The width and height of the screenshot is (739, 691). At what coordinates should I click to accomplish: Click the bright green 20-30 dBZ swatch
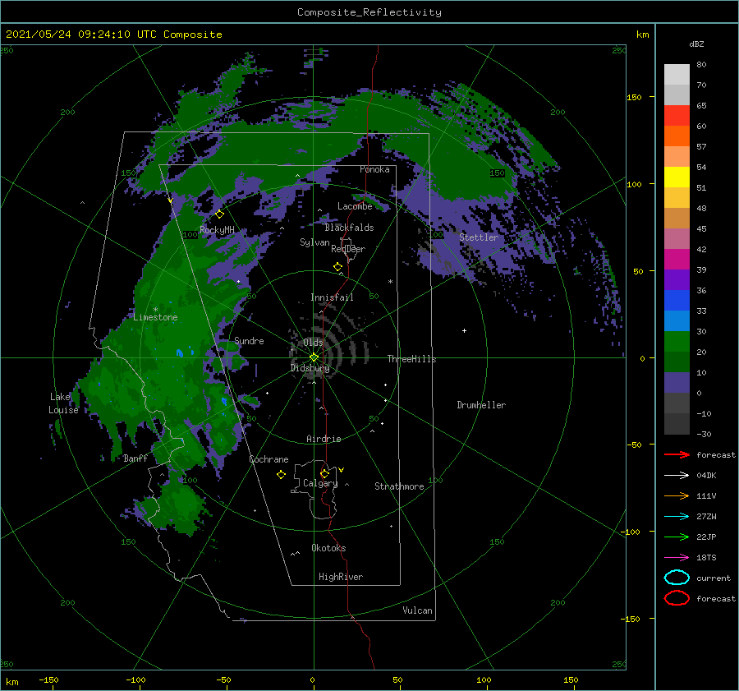click(677, 342)
